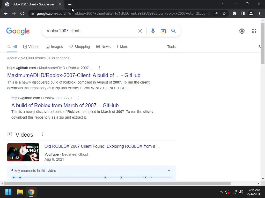265x198 pixels.
Task: Submit search with magnifier icon
Action: (x=174, y=31)
